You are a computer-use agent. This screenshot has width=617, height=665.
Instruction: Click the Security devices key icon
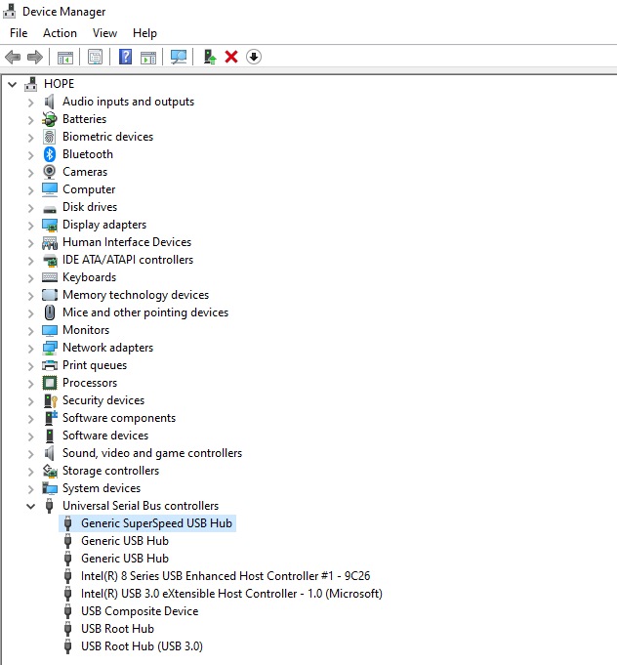pyautogui.click(x=51, y=400)
